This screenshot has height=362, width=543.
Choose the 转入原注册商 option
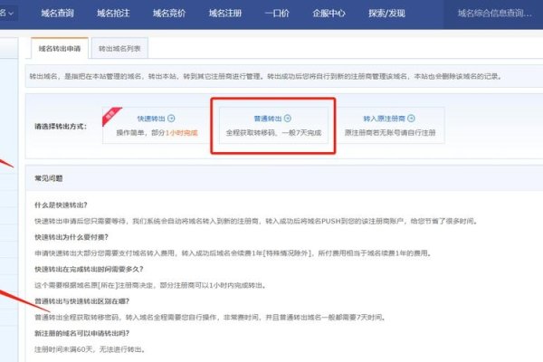390,126
